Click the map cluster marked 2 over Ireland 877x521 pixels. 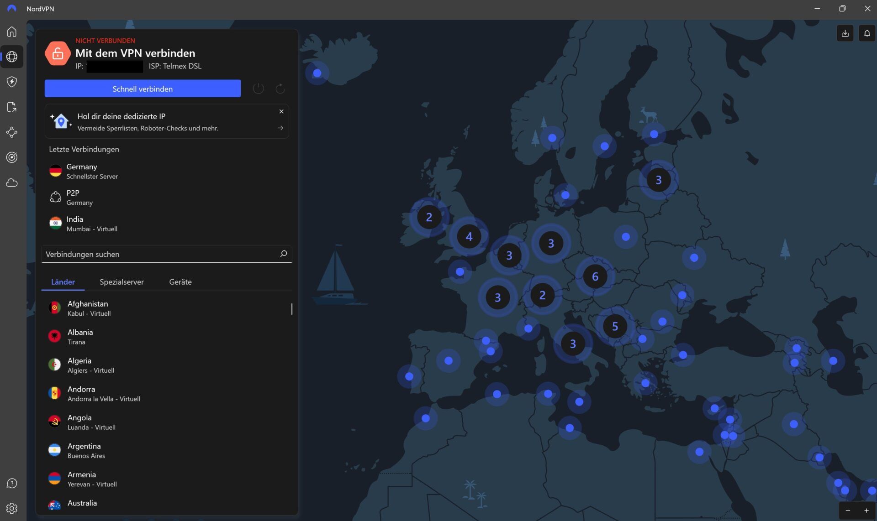tap(428, 217)
